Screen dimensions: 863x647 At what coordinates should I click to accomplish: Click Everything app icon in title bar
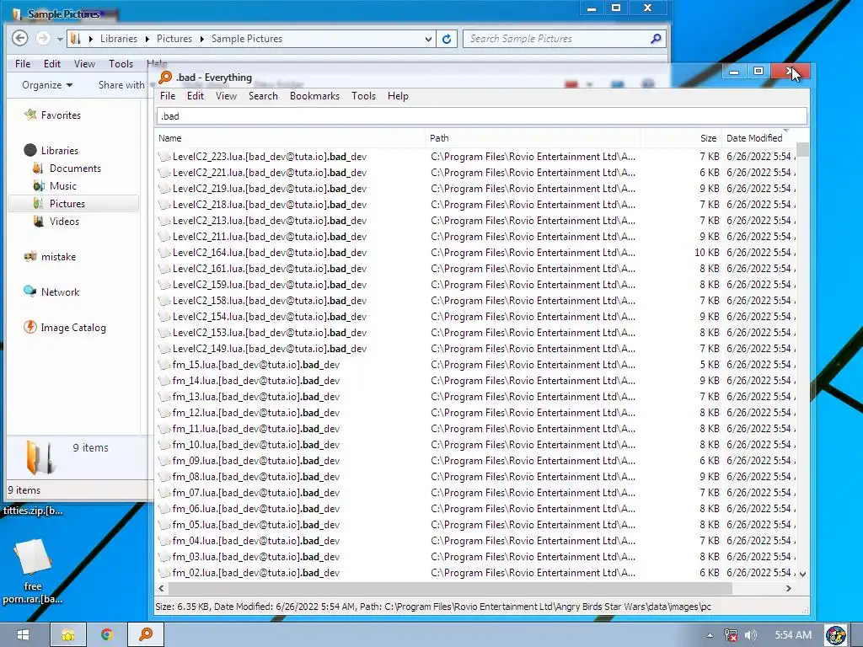[165, 78]
